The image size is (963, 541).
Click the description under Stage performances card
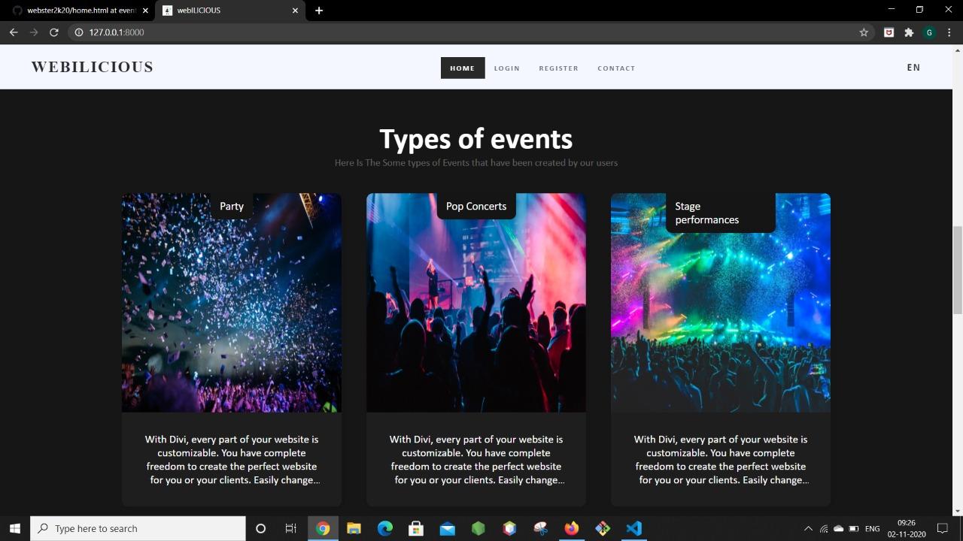[721, 459]
